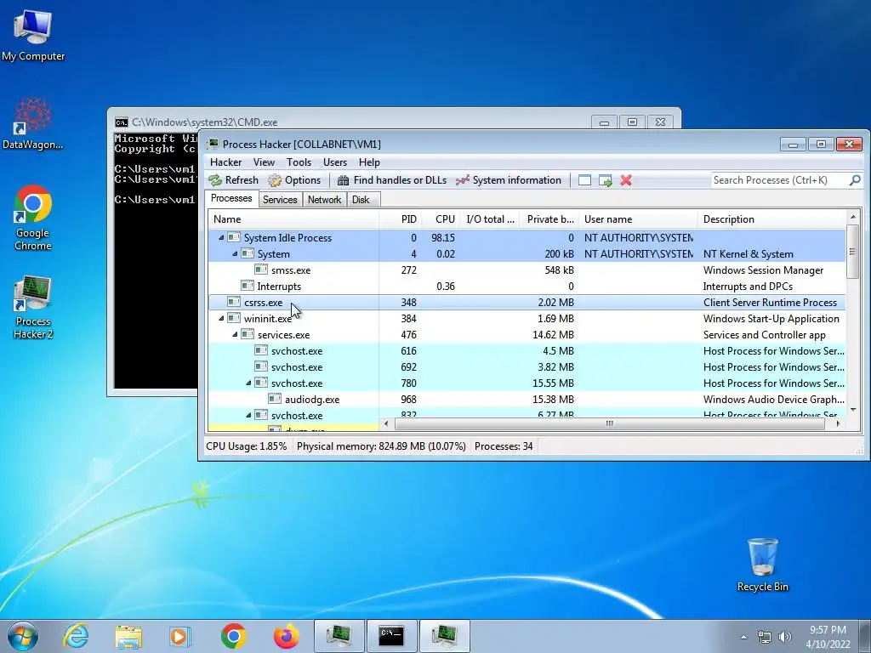Open Windows Media Player from taskbar
Image resolution: width=871 pixels, height=653 pixels.
(x=180, y=636)
